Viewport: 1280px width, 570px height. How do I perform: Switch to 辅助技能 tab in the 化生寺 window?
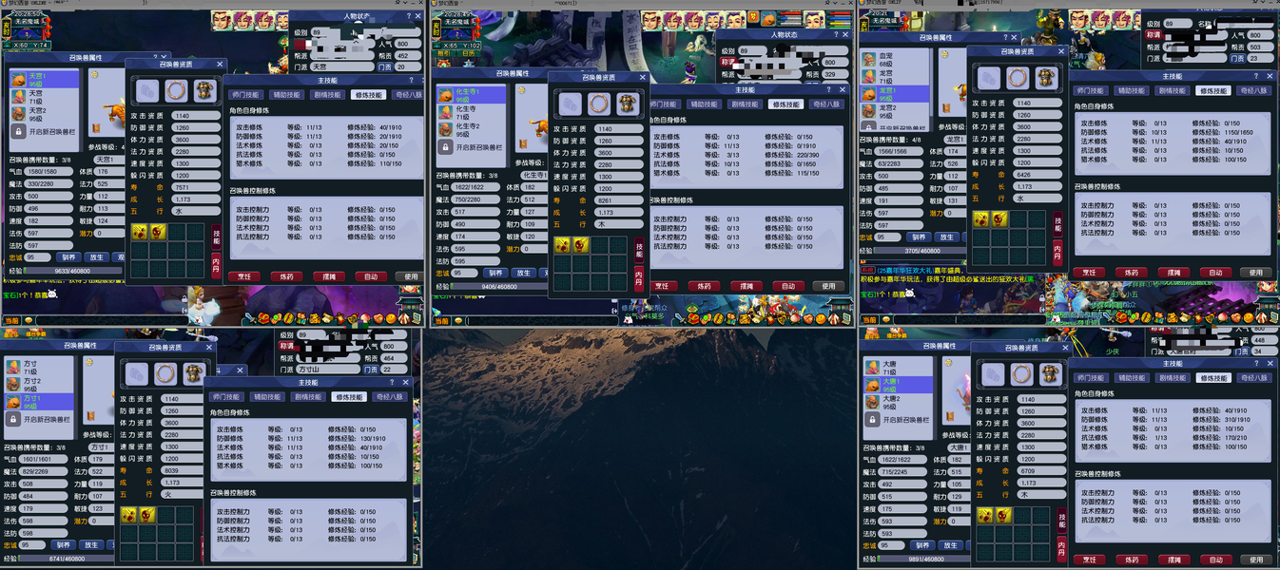click(x=704, y=104)
